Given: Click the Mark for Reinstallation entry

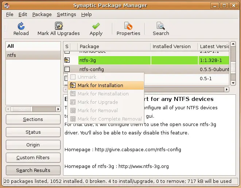Looking at the screenshot, I should click(x=106, y=94).
